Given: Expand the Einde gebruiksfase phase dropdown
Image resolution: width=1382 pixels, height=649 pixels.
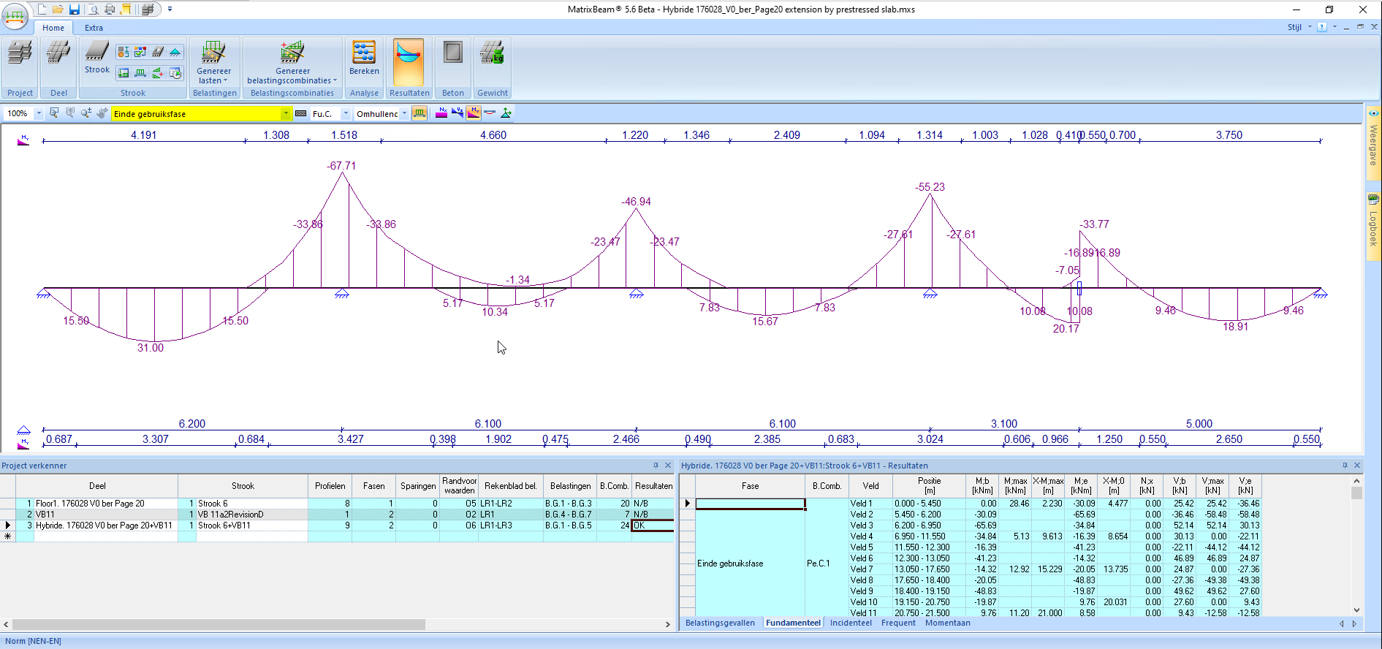Looking at the screenshot, I should click(286, 114).
